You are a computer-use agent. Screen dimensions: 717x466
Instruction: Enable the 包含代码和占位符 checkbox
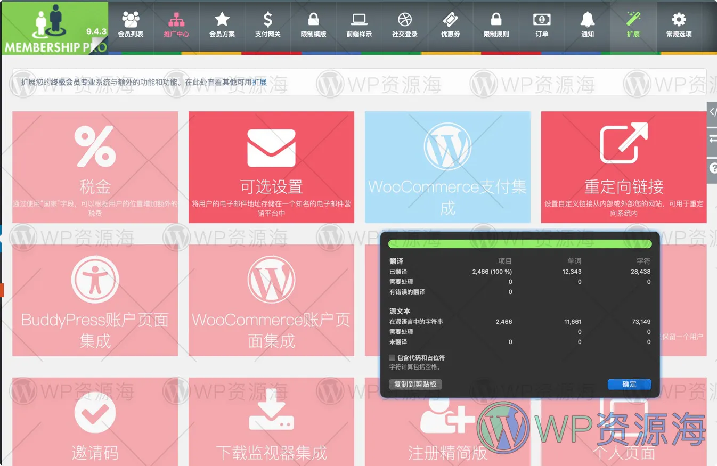click(x=392, y=357)
